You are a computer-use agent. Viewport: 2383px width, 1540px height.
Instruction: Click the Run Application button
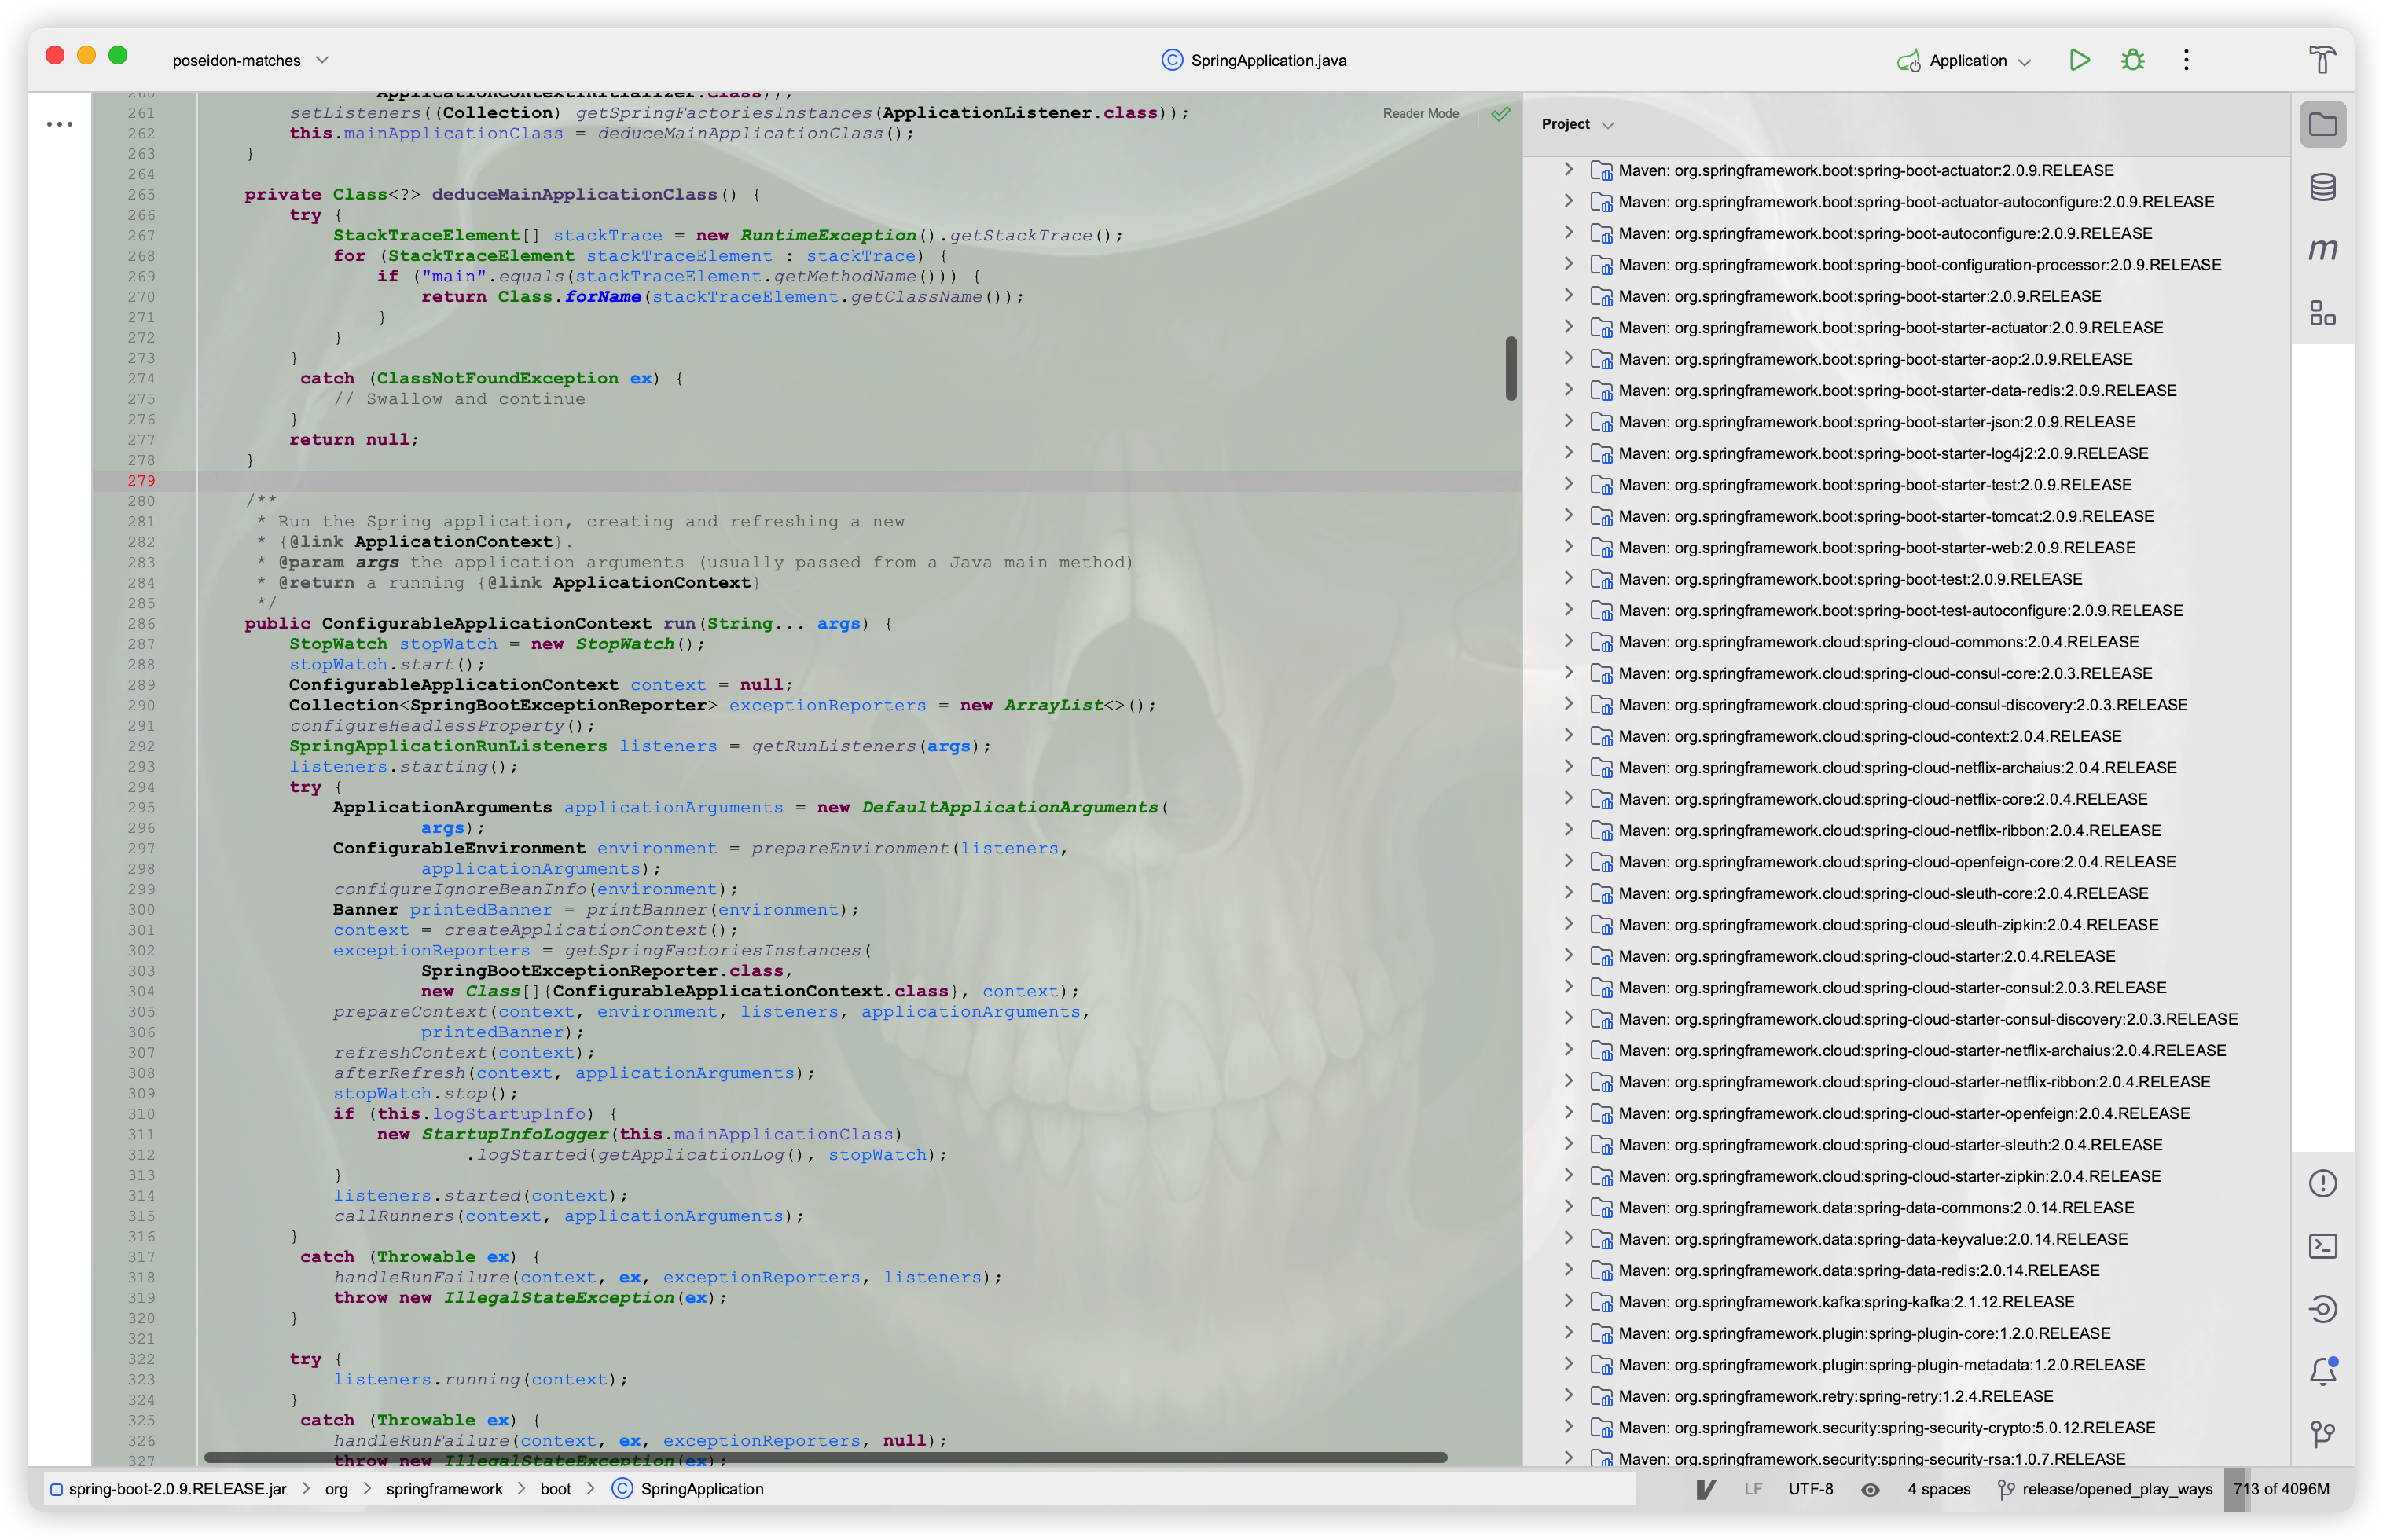point(2079,59)
